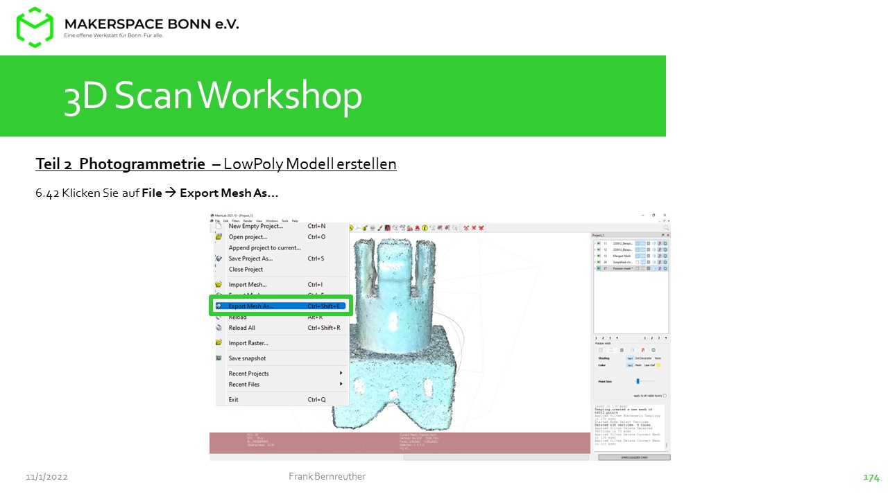Enable apply to all visible layers checkbox
The image size is (888, 499).
pos(664,396)
